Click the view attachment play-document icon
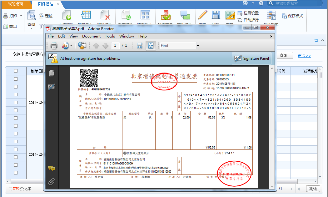The image size is (328, 197). point(126,15)
